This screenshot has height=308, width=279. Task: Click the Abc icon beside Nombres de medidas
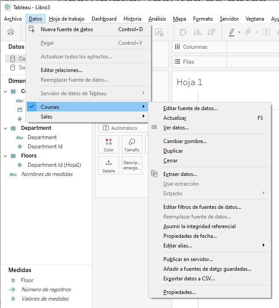click(x=13, y=175)
